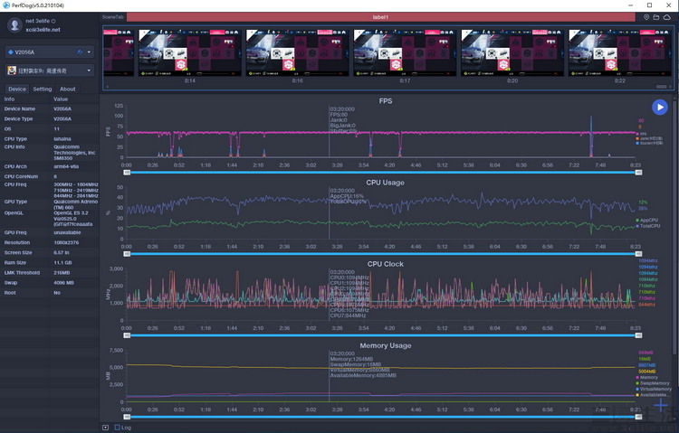The height and width of the screenshot is (433, 679).
Task: Click the CPU Clock chart title
Action: click(x=386, y=264)
